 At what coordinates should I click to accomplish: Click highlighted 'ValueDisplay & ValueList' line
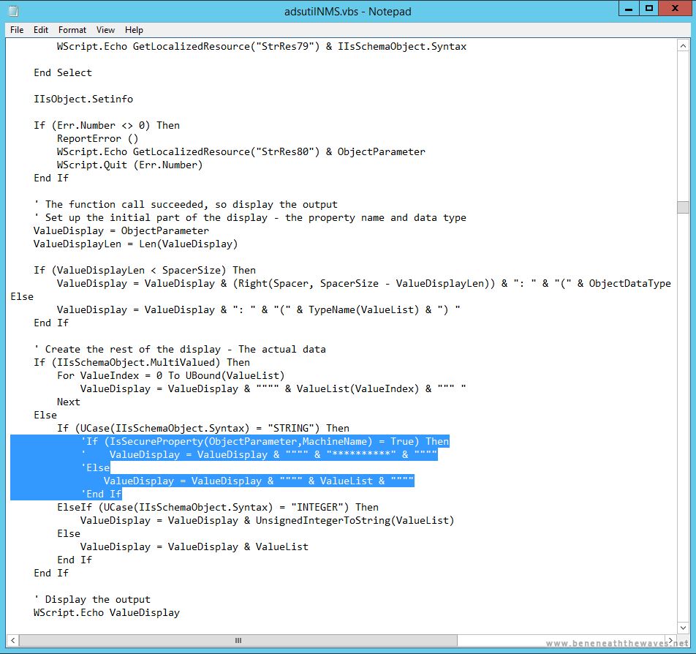coord(259,481)
